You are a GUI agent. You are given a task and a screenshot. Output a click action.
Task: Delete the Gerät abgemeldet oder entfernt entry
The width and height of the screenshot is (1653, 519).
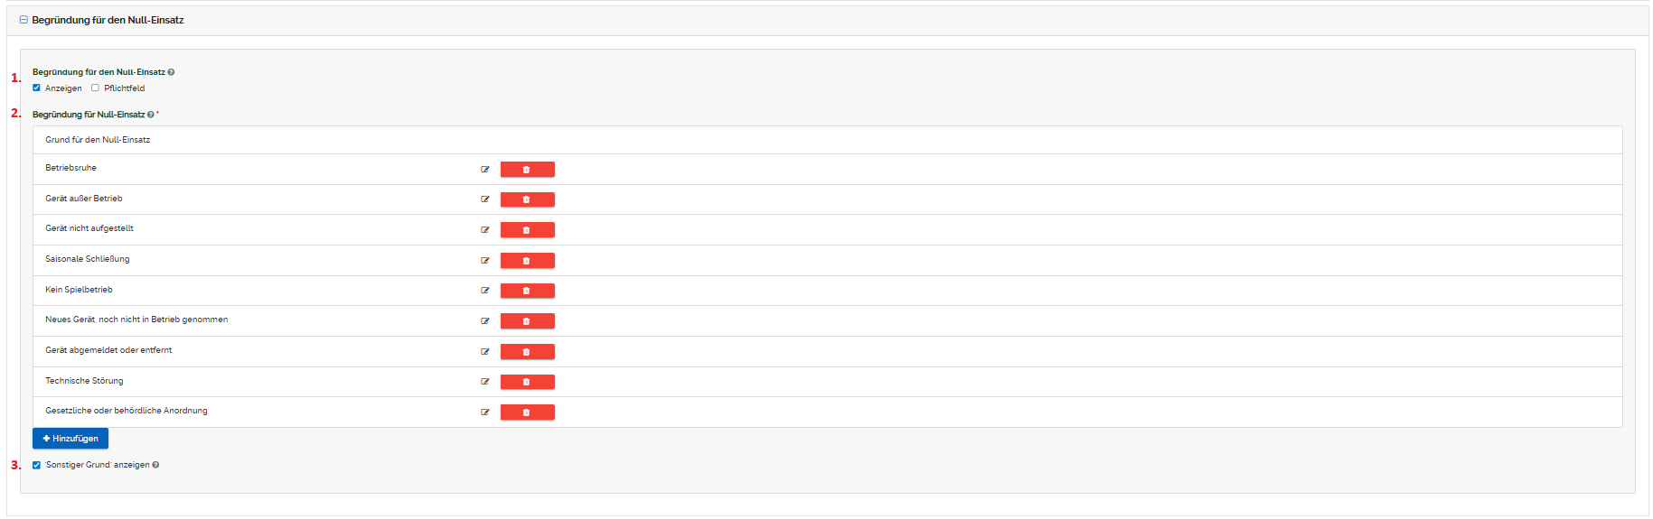click(527, 352)
